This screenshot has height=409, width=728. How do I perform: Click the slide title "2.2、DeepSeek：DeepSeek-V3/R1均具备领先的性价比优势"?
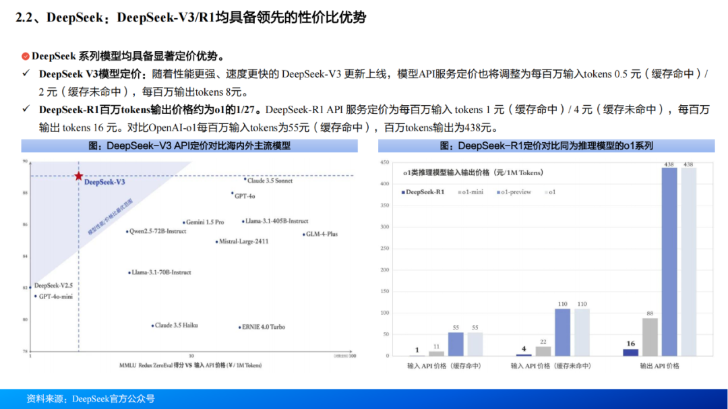click(191, 18)
